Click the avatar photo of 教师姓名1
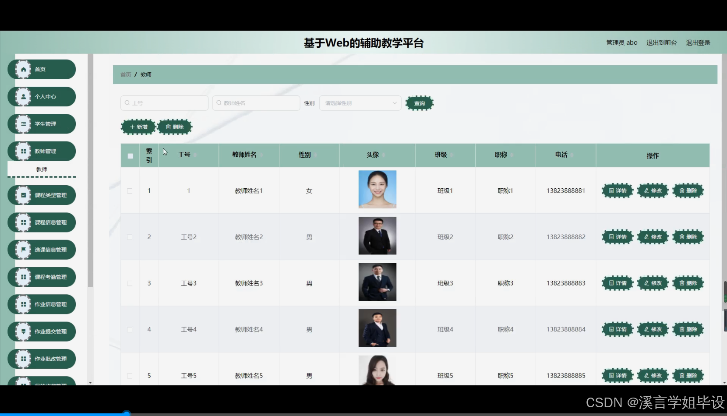Screen dimensions: 727x416 (378, 189)
